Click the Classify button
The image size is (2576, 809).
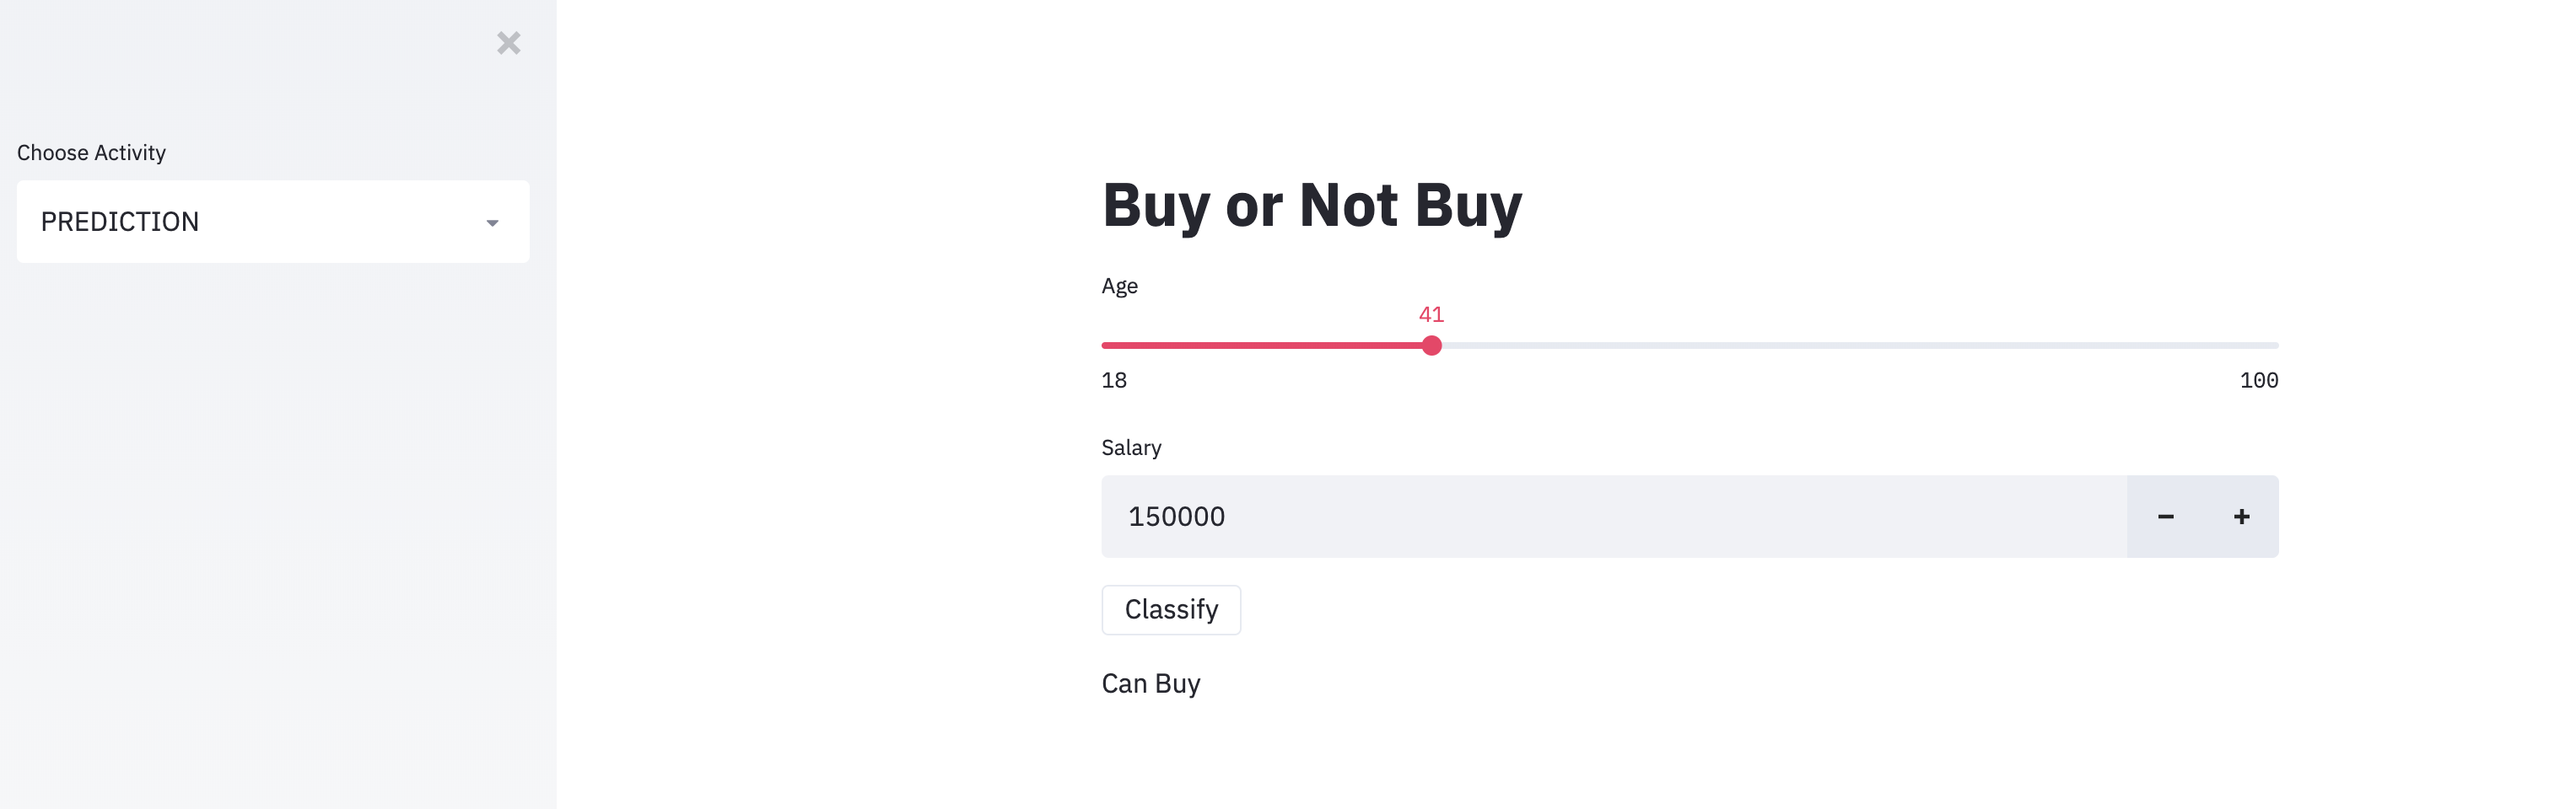tap(1171, 609)
